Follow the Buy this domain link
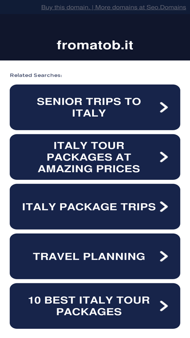The height and width of the screenshot is (338, 190). click(x=66, y=7)
